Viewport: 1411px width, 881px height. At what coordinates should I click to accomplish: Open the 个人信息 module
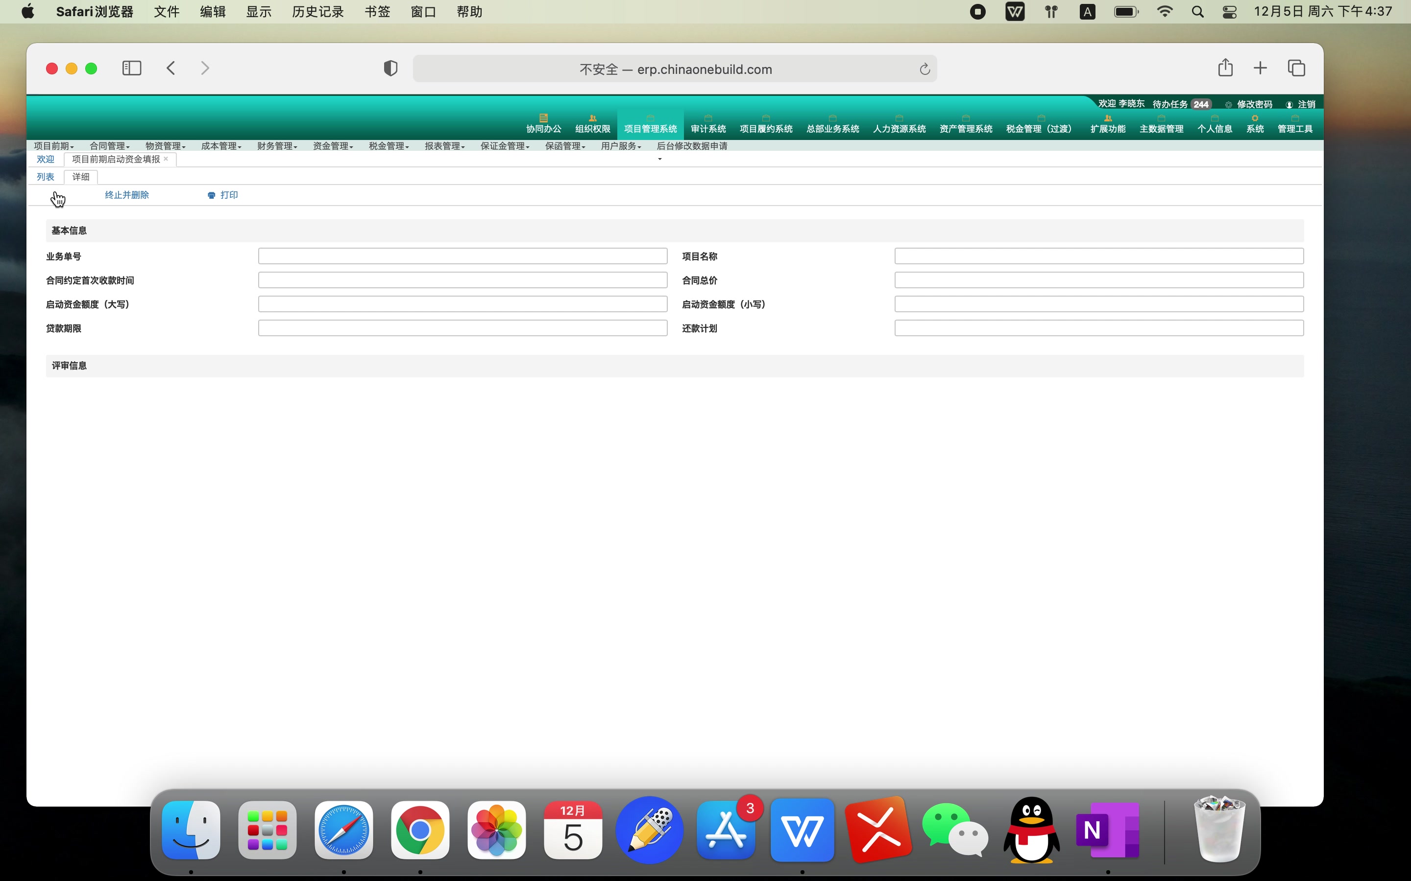tap(1215, 124)
